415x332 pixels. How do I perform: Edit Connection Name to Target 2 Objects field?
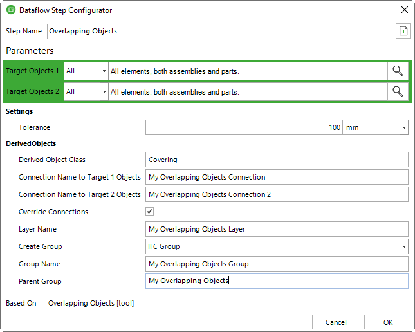(x=277, y=194)
